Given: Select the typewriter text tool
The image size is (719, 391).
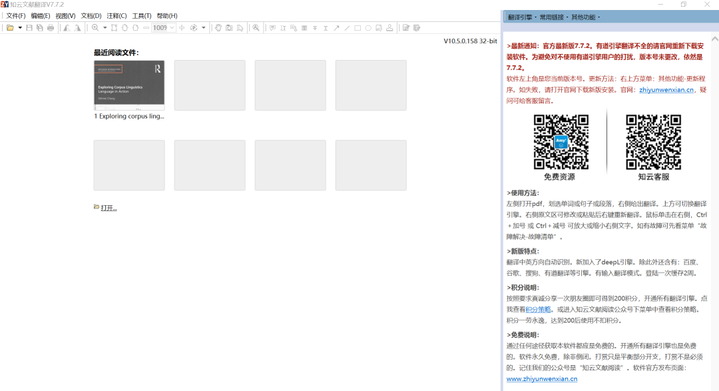Looking at the screenshot, I should [283, 28].
